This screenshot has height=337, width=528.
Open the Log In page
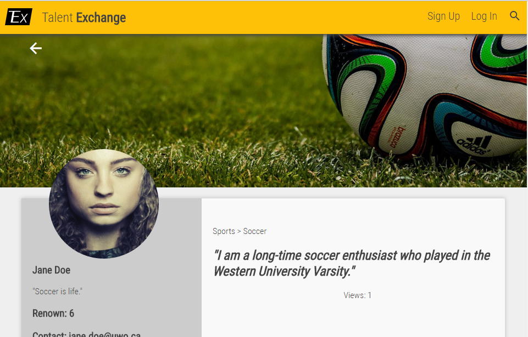click(x=484, y=16)
